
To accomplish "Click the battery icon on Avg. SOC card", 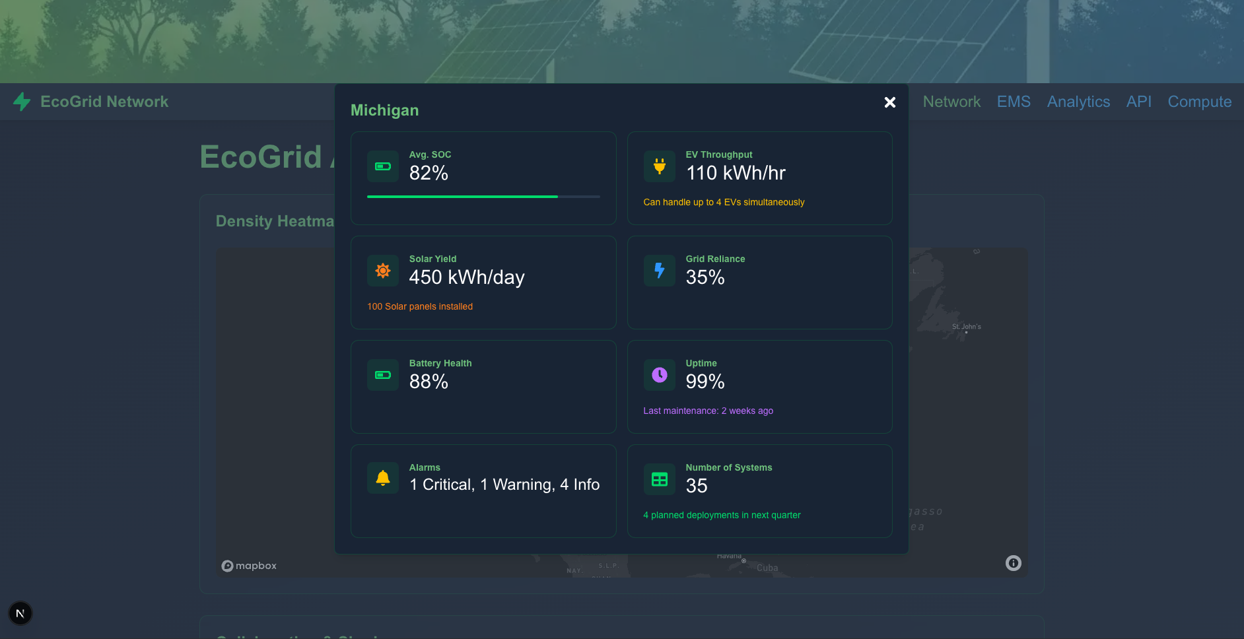I will (x=382, y=166).
